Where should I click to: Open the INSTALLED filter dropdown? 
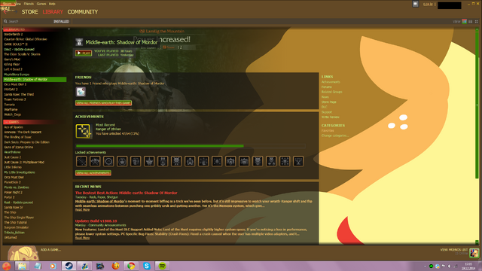tap(61, 21)
